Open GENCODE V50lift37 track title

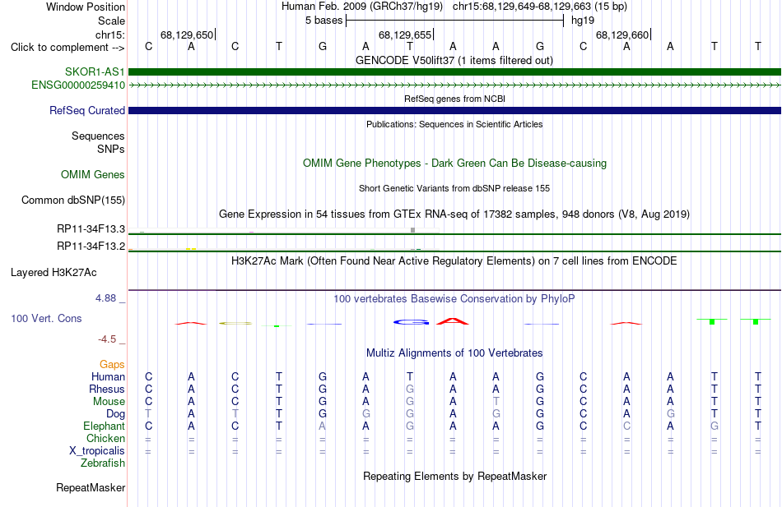(454, 60)
